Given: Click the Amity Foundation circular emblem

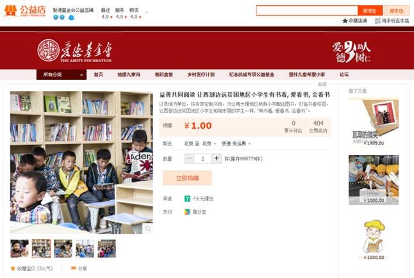Looking at the screenshot, I should pos(48,51).
